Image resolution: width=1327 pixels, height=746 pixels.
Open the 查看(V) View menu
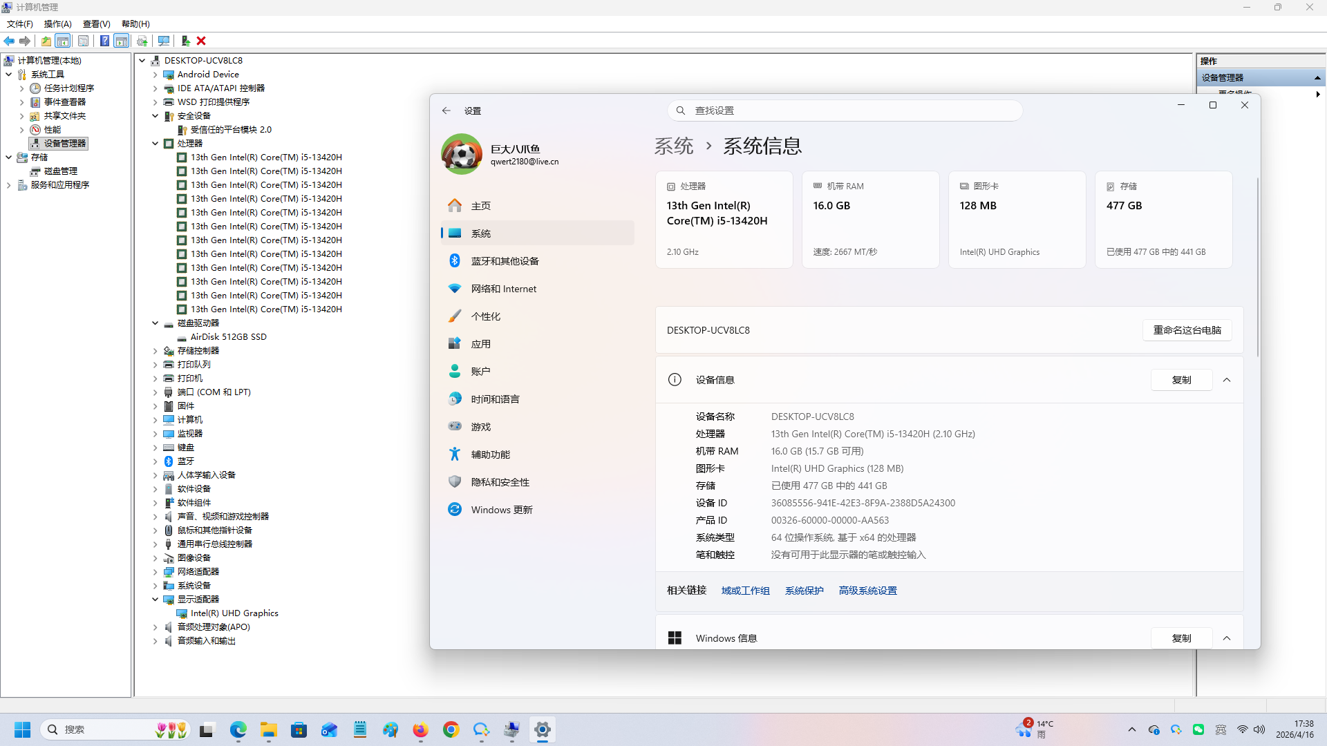96,24
